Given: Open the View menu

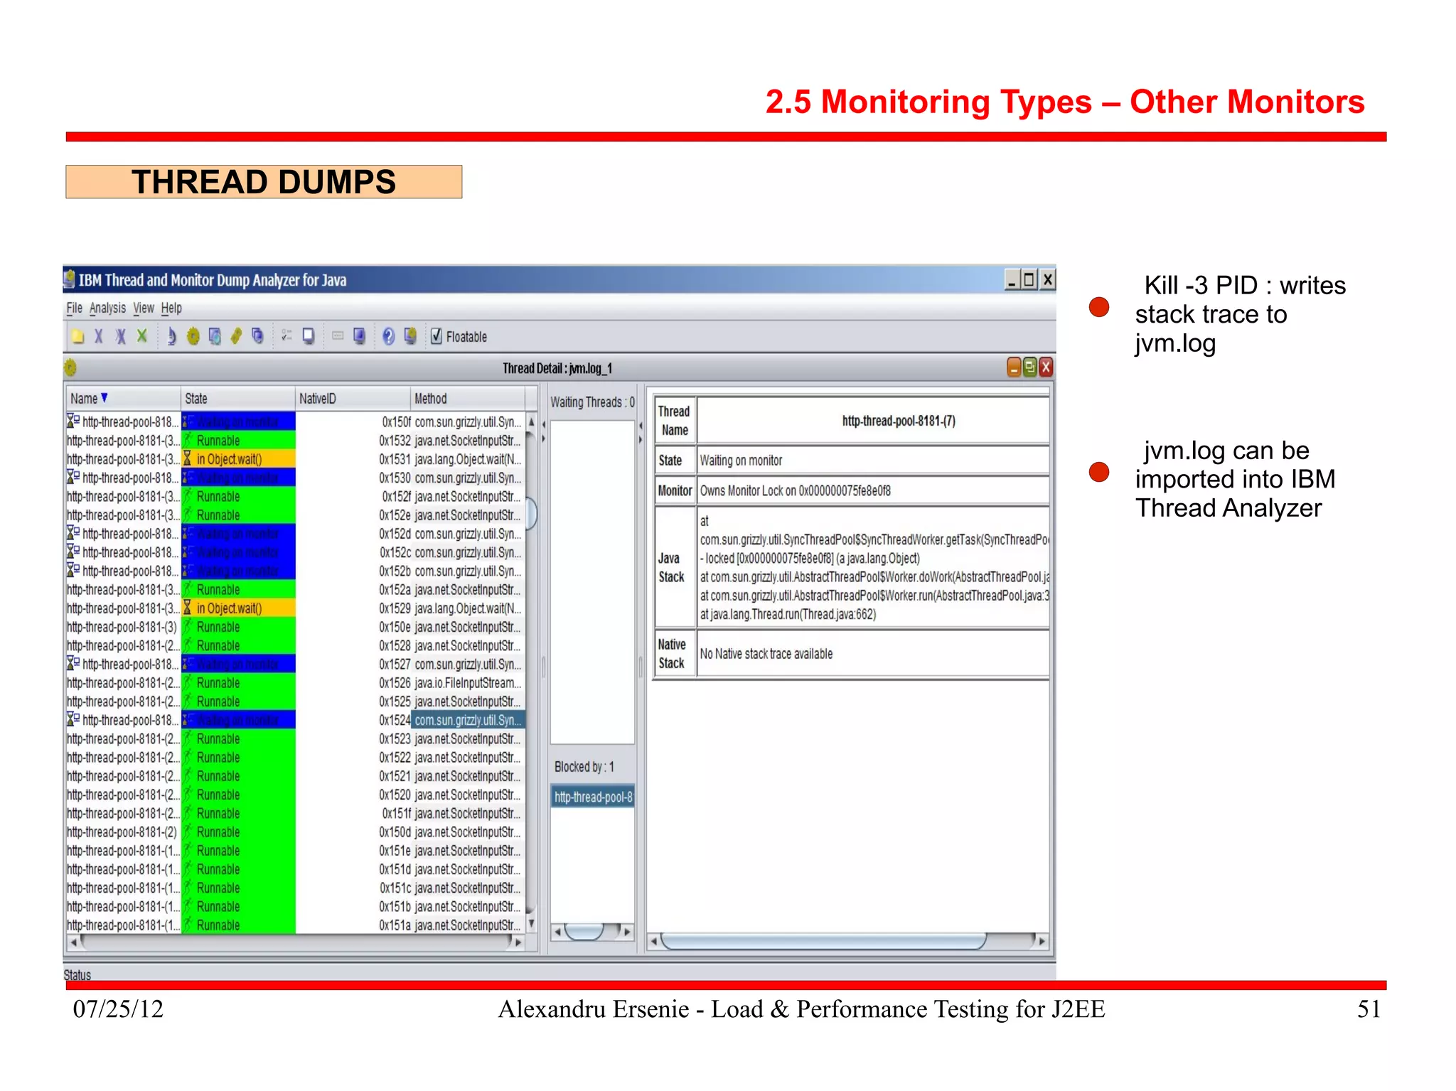Looking at the screenshot, I should [144, 308].
